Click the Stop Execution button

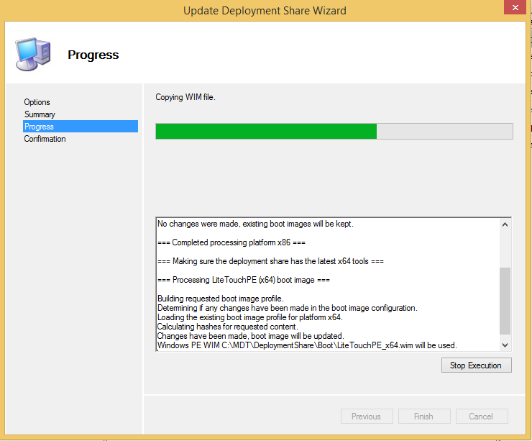[476, 365]
